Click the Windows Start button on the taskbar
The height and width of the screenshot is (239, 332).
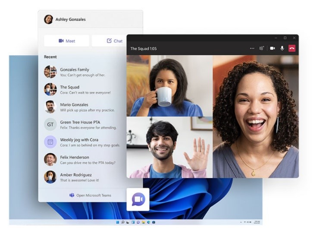tap(118, 222)
